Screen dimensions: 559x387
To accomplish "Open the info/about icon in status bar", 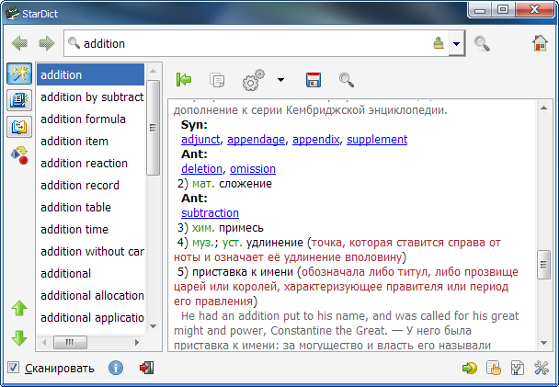I will (116, 368).
